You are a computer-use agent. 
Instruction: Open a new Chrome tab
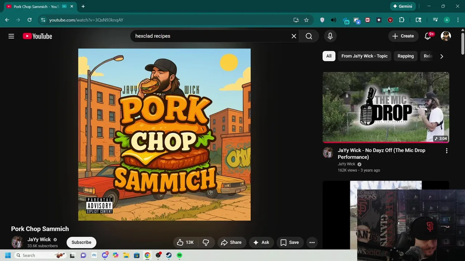click(83, 7)
